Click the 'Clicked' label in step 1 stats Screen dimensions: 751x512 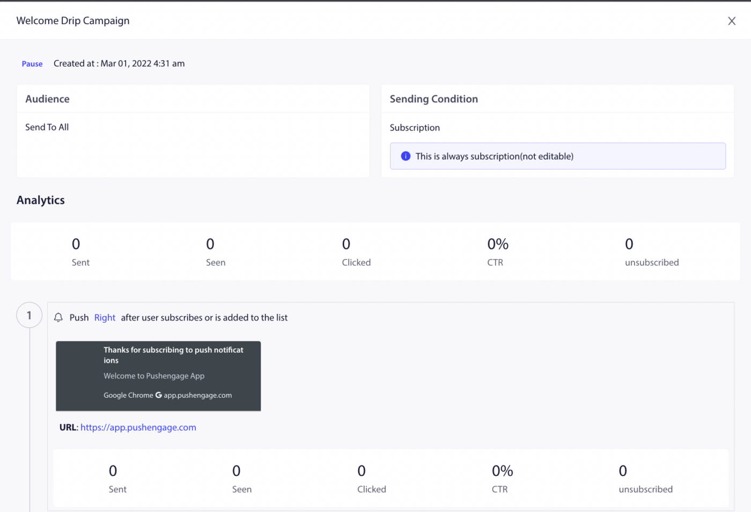pyautogui.click(x=372, y=489)
